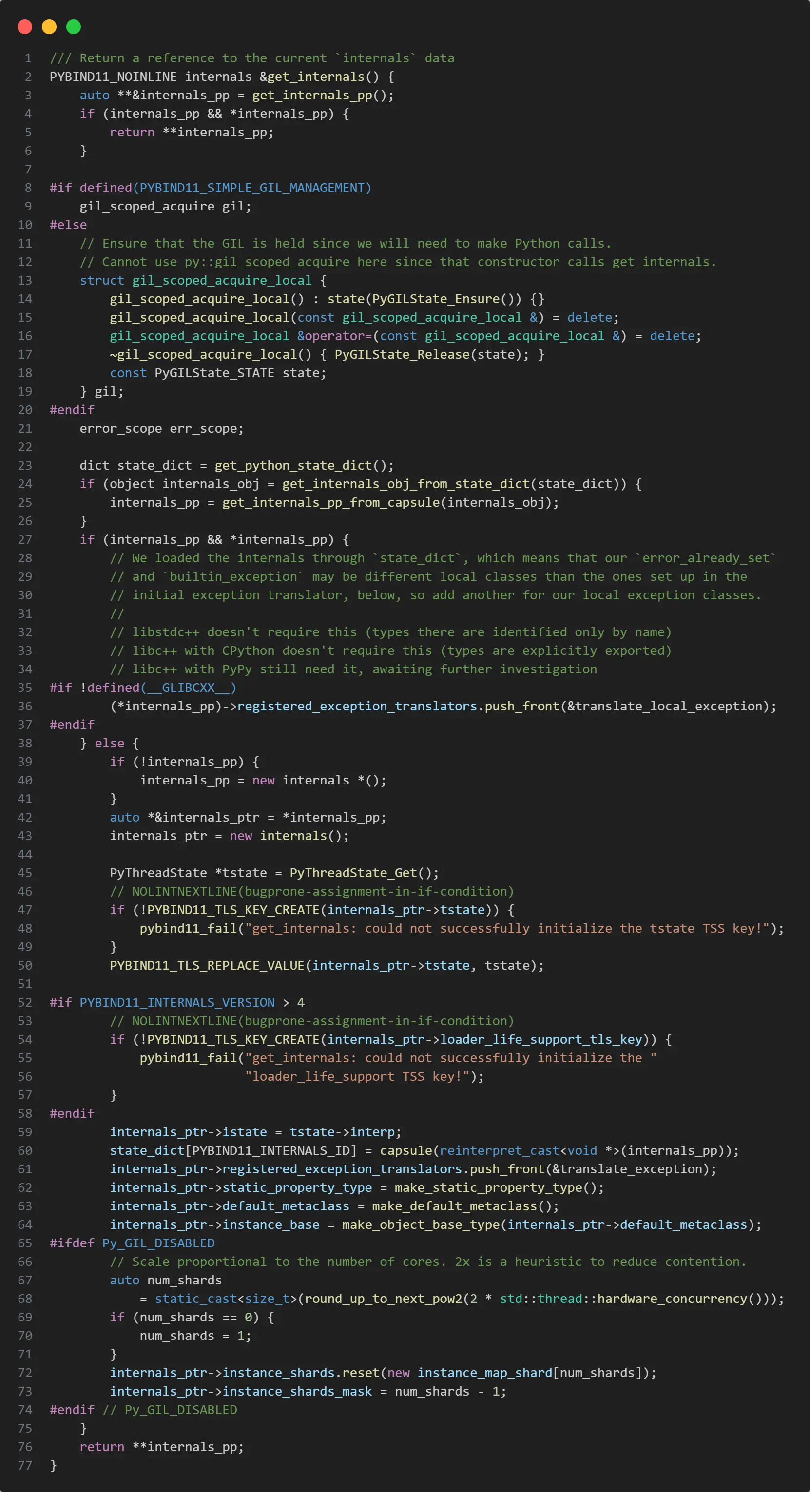Click the yellow minimize dot
Viewport: 810px width, 1492px height.
click(49, 27)
